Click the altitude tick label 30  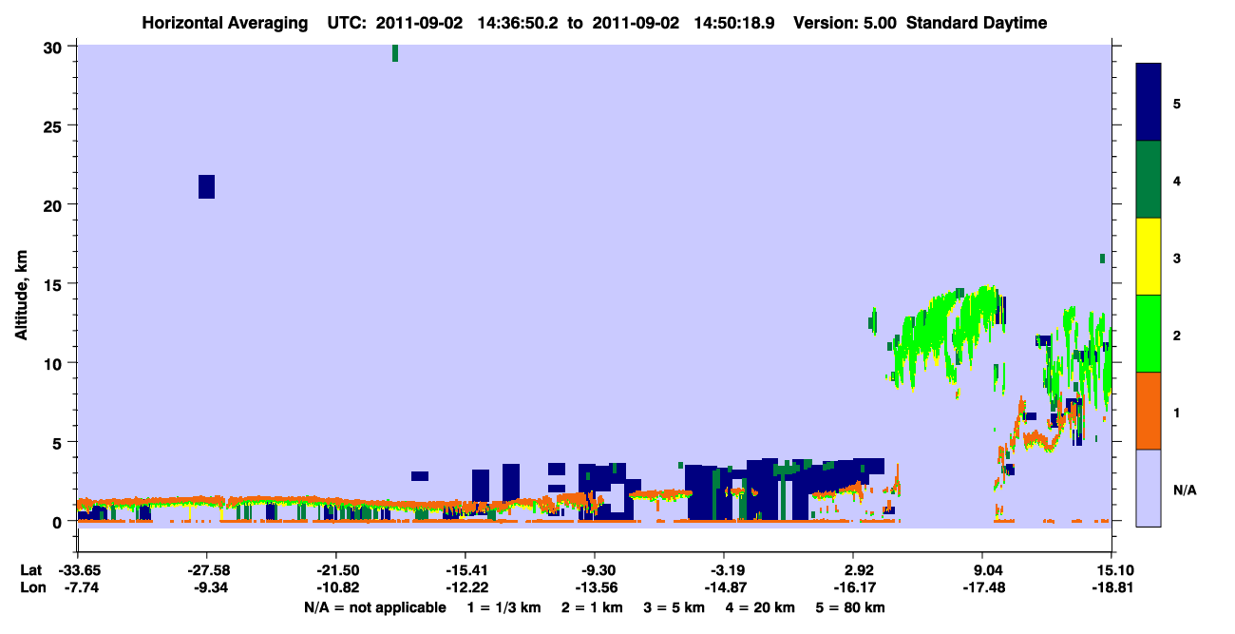[x=55, y=47]
